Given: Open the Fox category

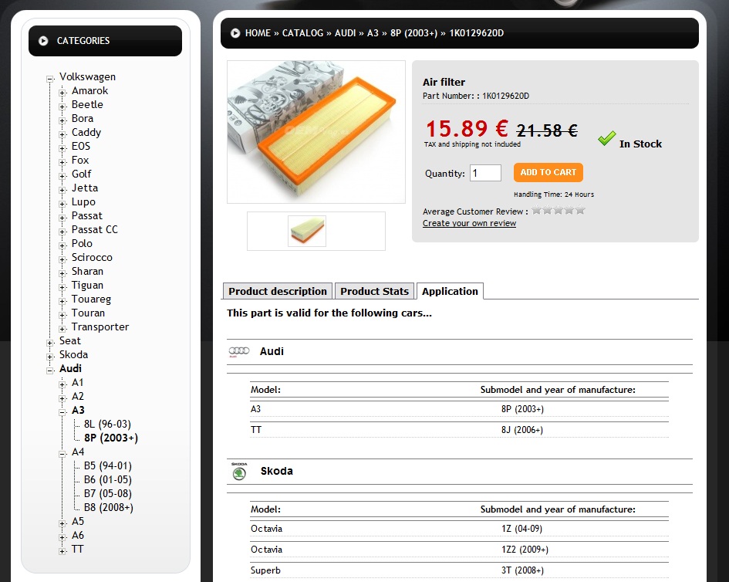Looking at the screenshot, I should (x=80, y=160).
